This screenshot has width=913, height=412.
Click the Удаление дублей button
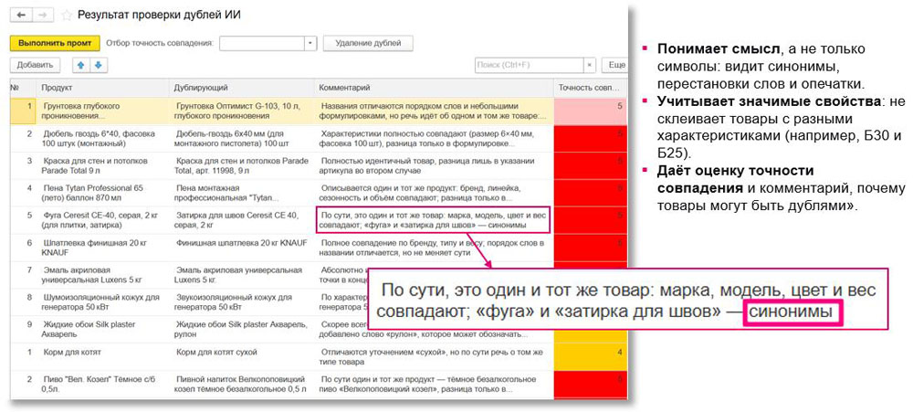point(368,44)
